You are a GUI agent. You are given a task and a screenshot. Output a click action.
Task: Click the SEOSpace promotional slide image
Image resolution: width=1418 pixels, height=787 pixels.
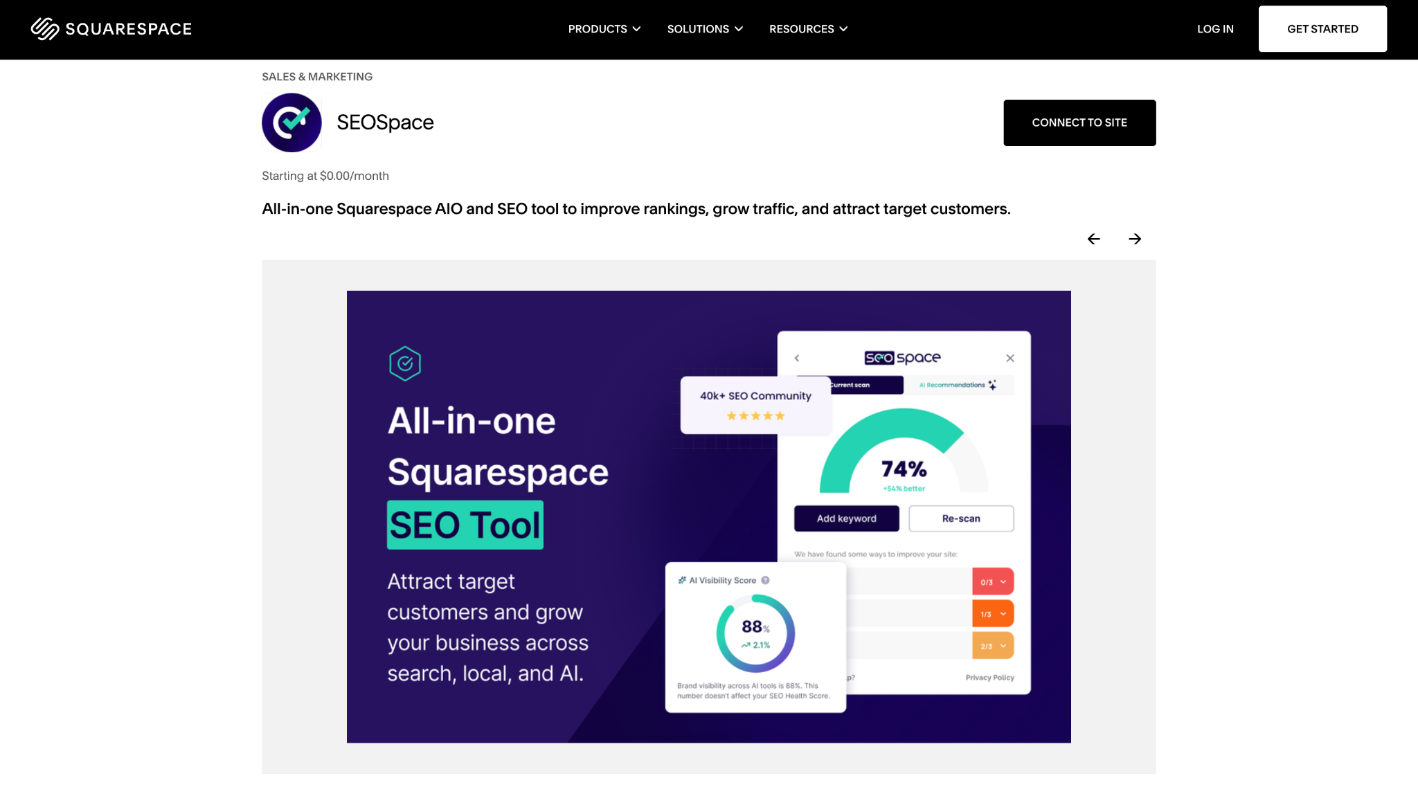coord(708,516)
